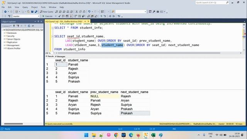The image size is (247, 139).
Task: Expand the Replication tree node
Action: coord(4,42)
